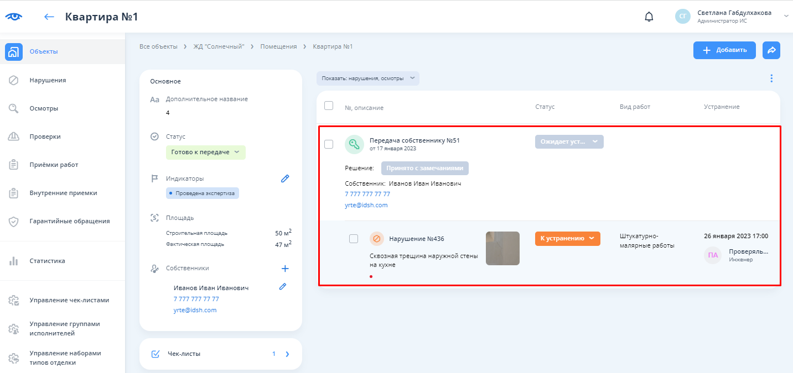Image resolution: width=793 pixels, height=373 pixels.
Task: Select the Нарушение №436 checkbox
Action: point(354,239)
